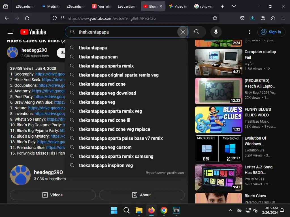Pick thekantapapa sparta remix samsung

pyautogui.click(x=126, y=156)
